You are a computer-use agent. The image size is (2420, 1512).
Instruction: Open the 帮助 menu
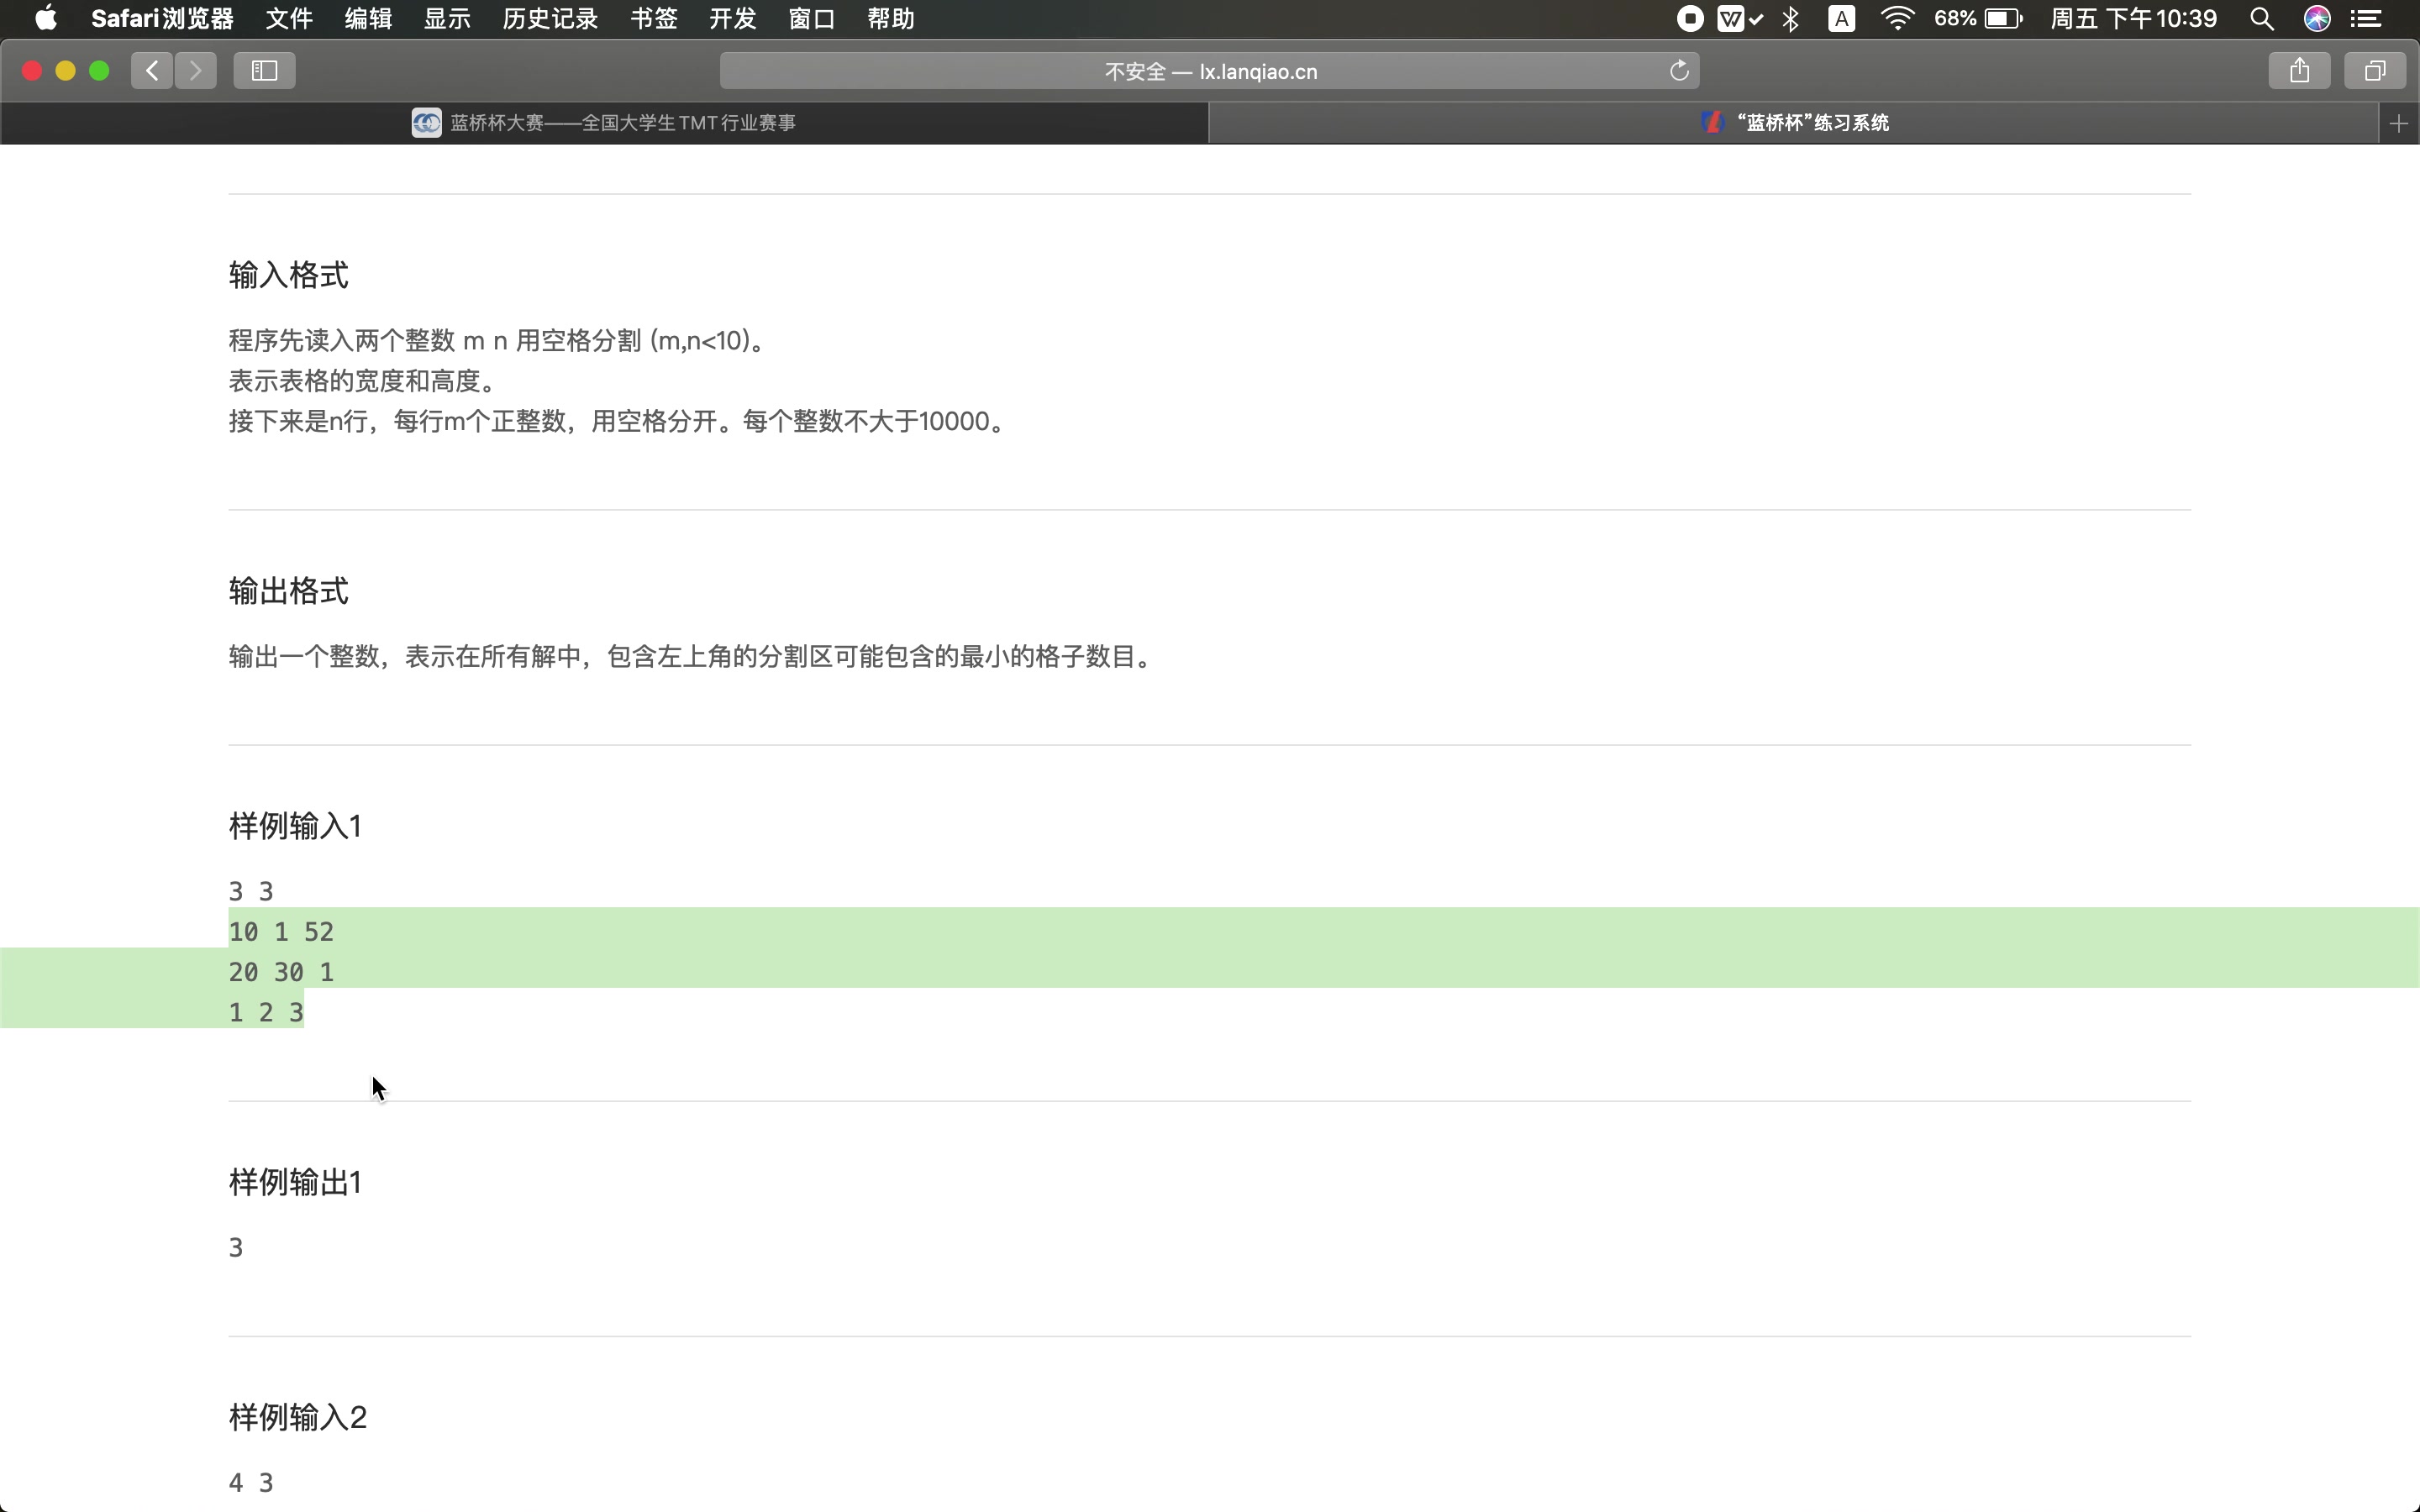coord(891,18)
